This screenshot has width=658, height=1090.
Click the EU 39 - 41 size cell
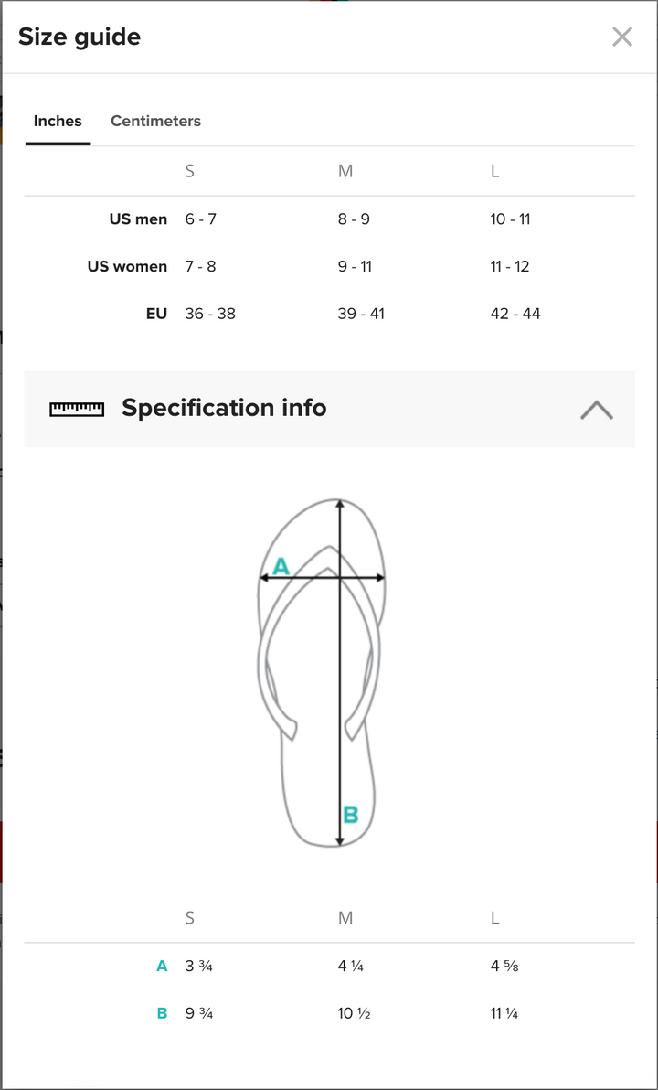click(361, 314)
